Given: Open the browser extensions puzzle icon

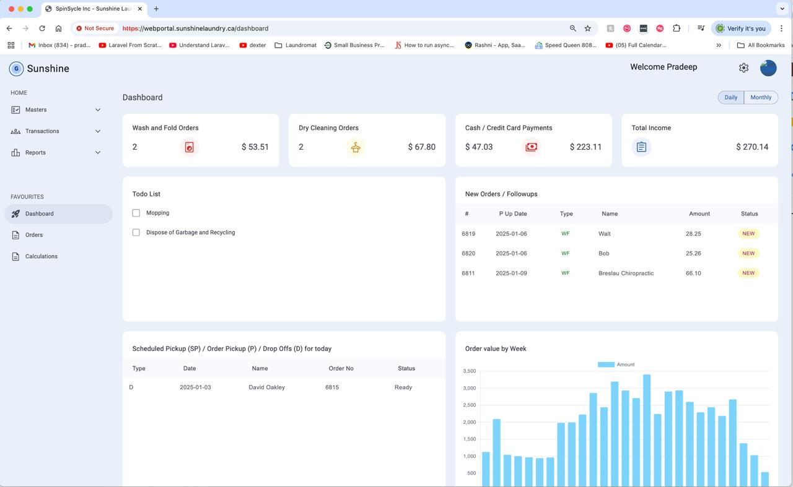Looking at the screenshot, I should (x=677, y=28).
